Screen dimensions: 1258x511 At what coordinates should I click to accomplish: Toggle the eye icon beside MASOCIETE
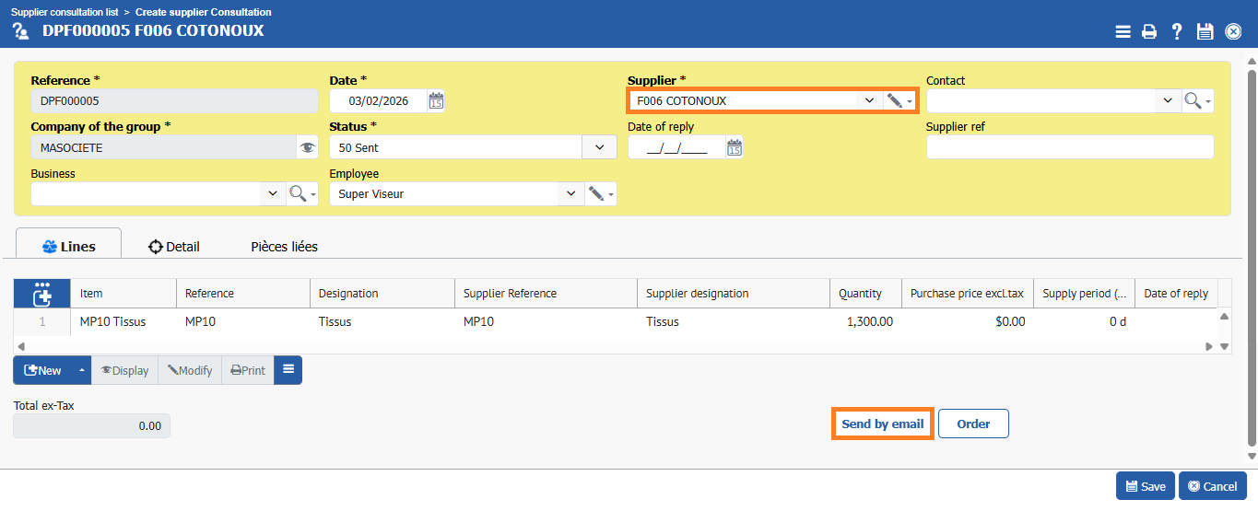coord(307,147)
